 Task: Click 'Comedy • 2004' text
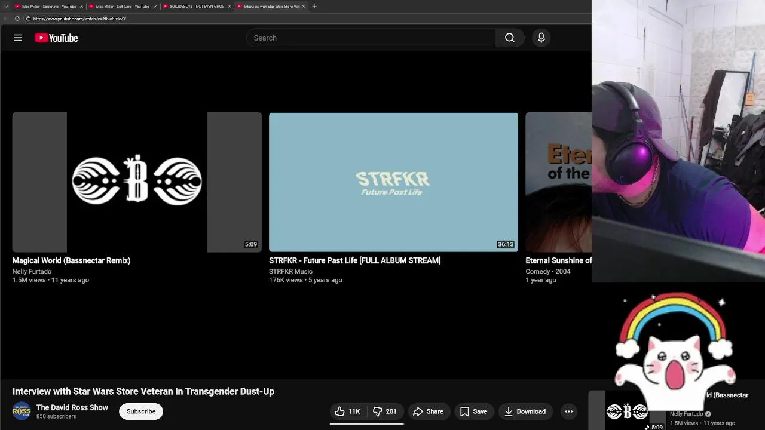click(548, 271)
